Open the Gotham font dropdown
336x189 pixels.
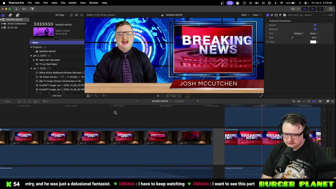(299, 33)
